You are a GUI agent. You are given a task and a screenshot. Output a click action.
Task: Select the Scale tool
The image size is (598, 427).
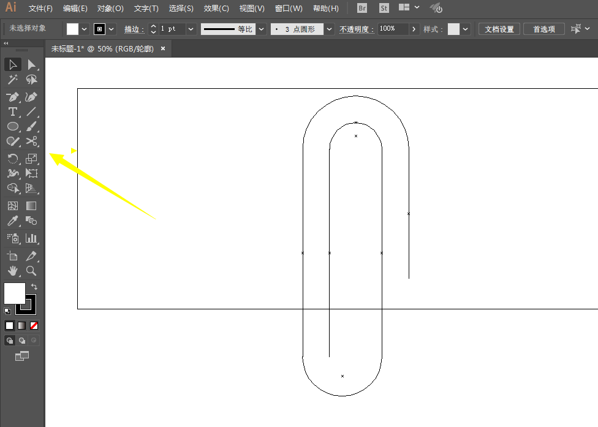pos(32,158)
